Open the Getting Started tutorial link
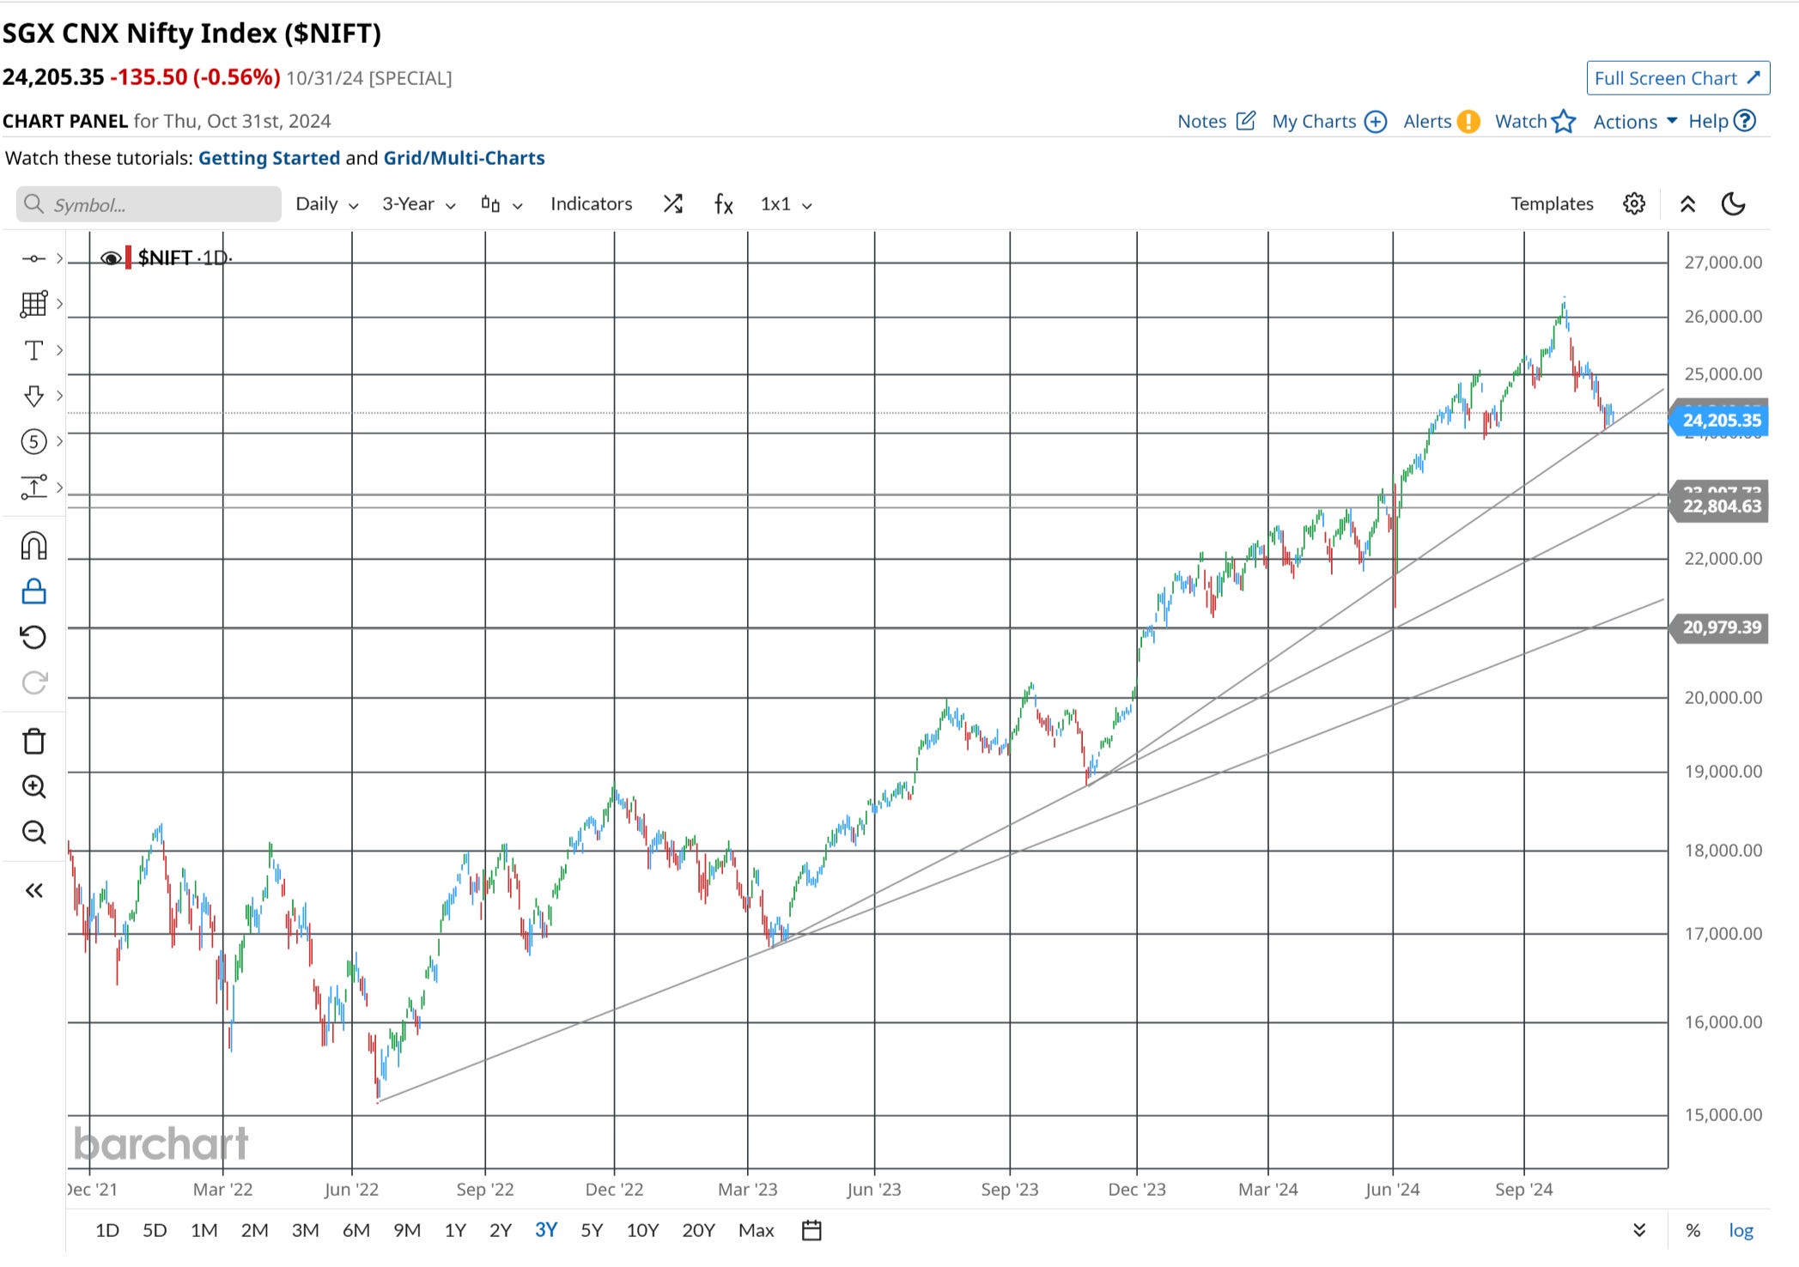Viewport: 1799px width, 1267px height. [x=269, y=158]
